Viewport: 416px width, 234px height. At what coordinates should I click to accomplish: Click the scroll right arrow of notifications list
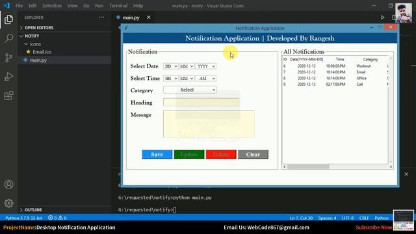point(391,166)
